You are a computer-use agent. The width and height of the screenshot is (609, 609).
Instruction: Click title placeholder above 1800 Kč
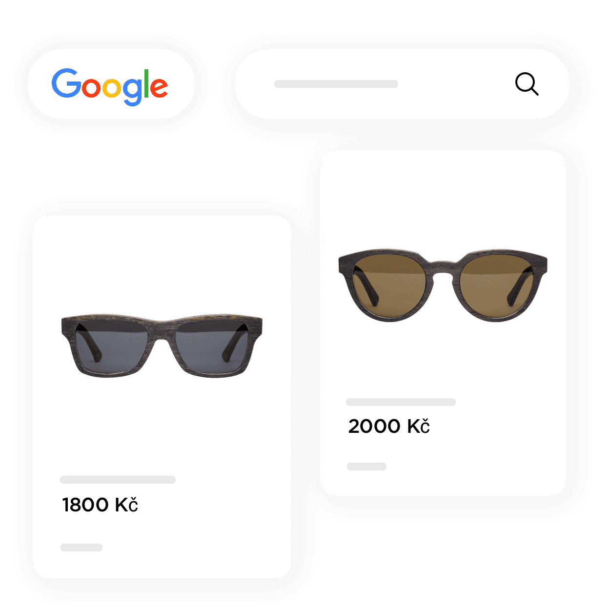[118, 480]
